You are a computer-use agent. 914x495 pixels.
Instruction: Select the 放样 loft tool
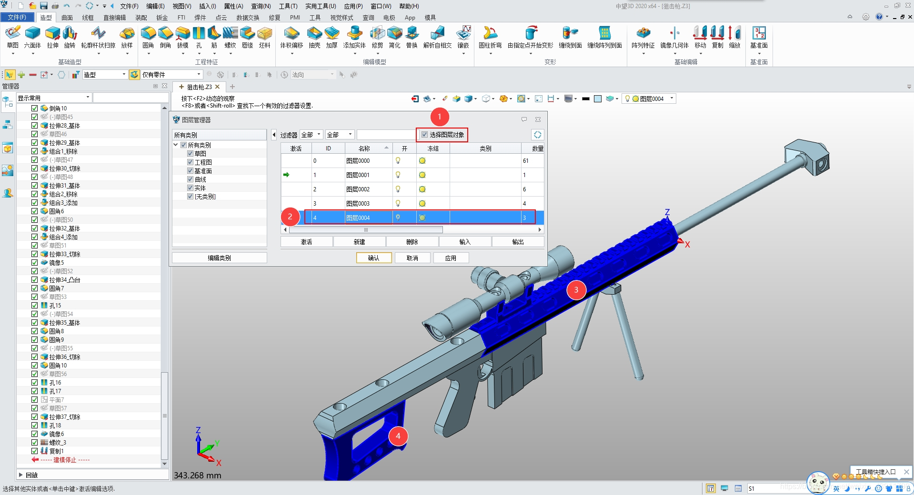[127, 37]
